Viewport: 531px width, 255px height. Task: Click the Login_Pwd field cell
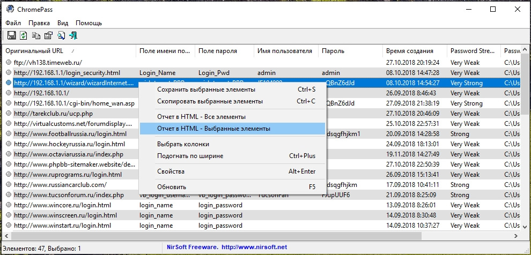tap(213, 73)
